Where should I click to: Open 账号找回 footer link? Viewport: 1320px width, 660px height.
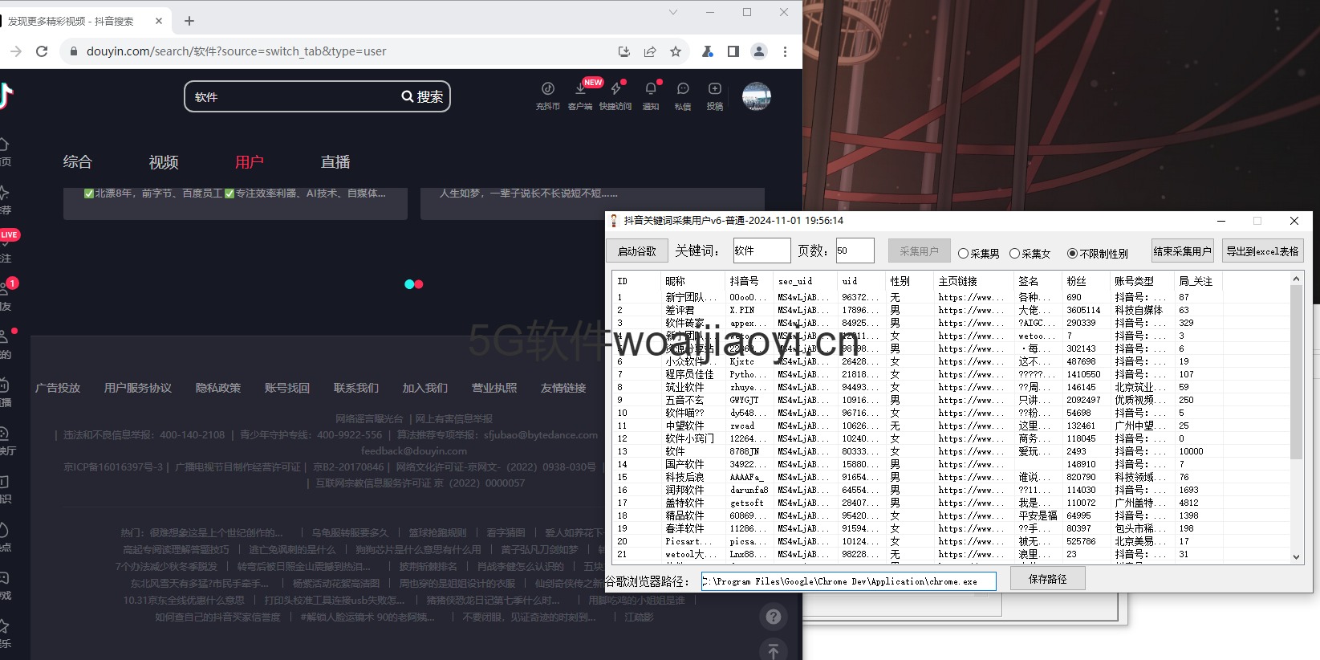(x=287, y=388)
